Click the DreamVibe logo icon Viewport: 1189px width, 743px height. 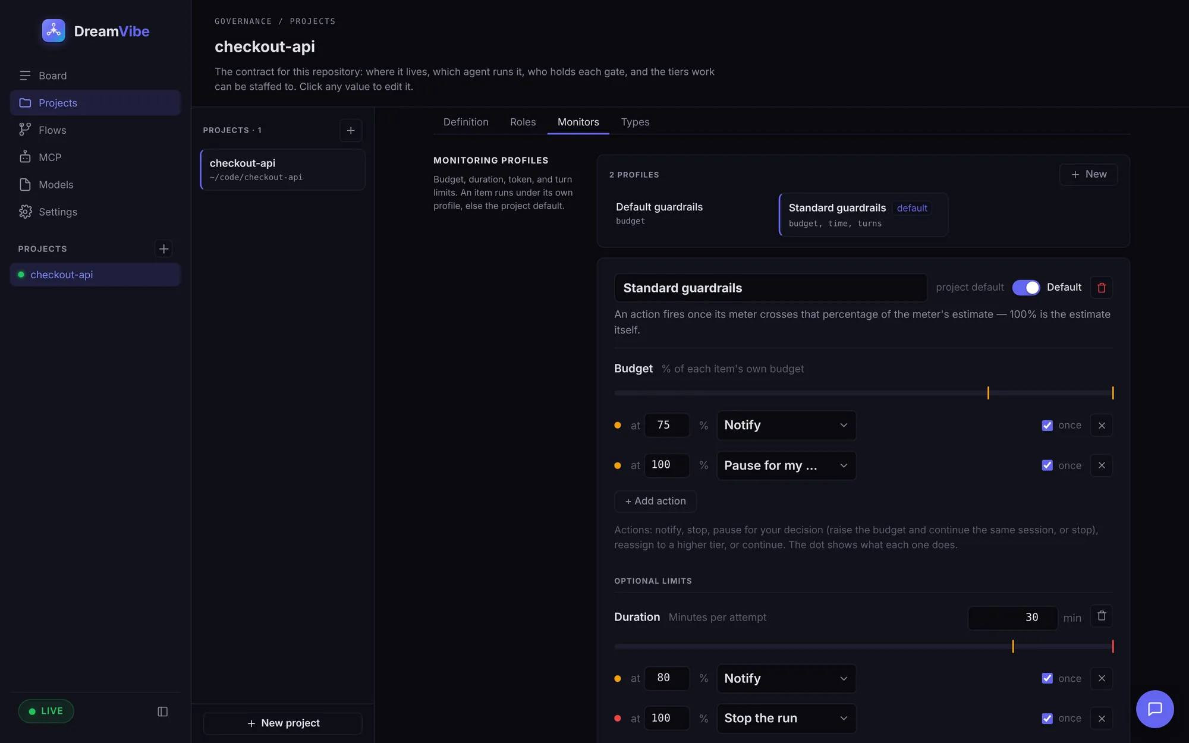pos(54,31)
